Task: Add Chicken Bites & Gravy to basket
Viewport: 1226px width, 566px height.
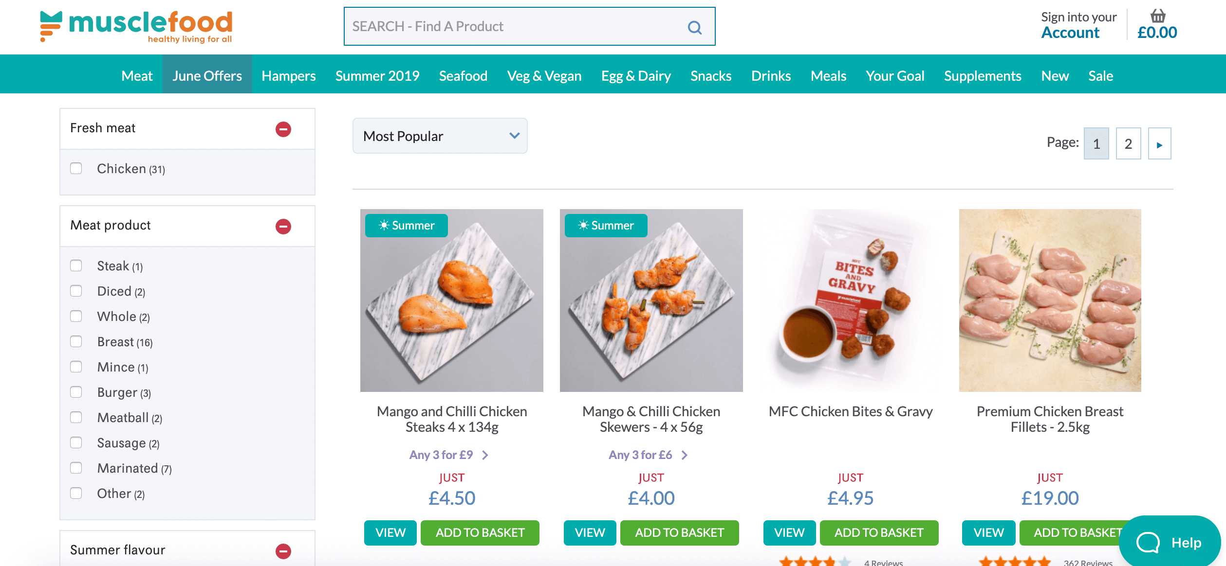Action: coord(879,533)
